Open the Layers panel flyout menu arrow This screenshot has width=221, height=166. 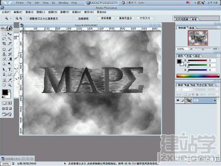click(x=218, y=85)
